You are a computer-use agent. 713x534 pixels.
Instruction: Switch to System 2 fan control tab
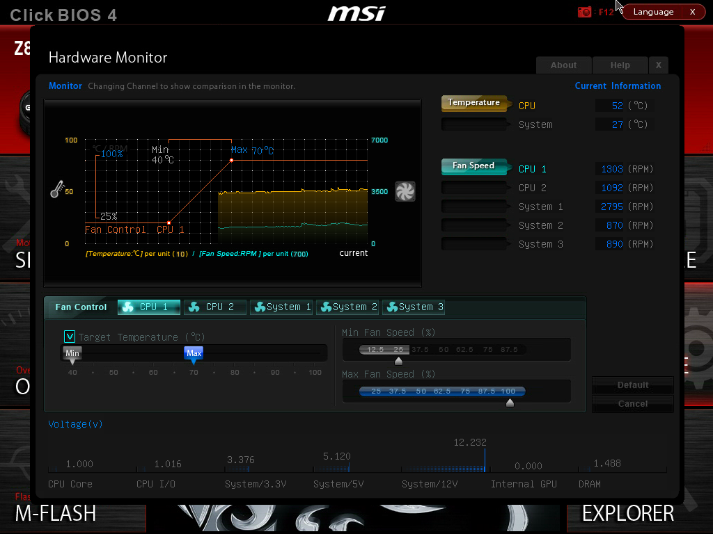[x=347, y=307]
